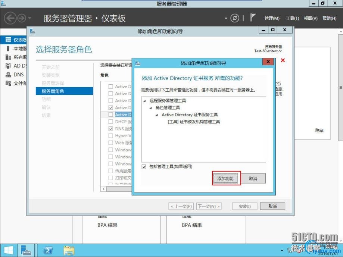Collapse Active Directory 证书服务工具 node

pos(156,115)
